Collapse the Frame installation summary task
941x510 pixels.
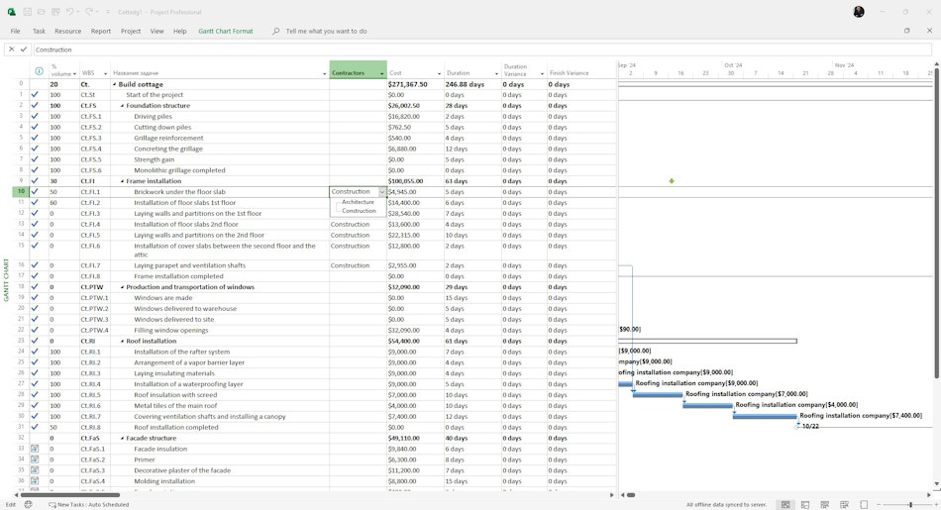[x=122, y=181]
